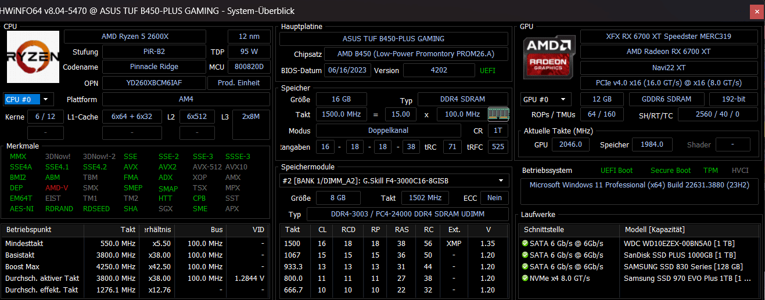Image resolution: width=765 pixels, height=300 pixels.
Task: Click the green status icon for WDC WD10EZEX
Action: (x=525, y=244)
